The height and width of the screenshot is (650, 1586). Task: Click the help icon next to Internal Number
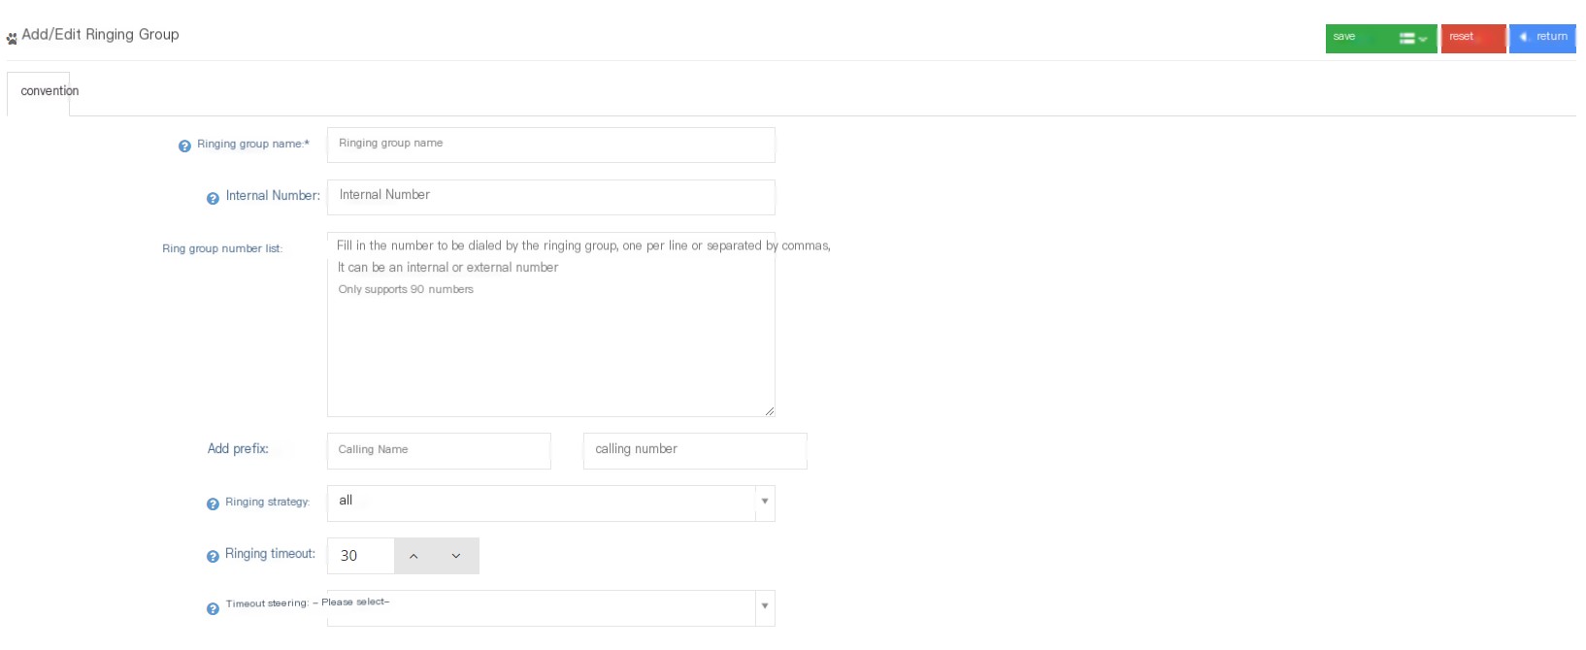click(213, 198)
